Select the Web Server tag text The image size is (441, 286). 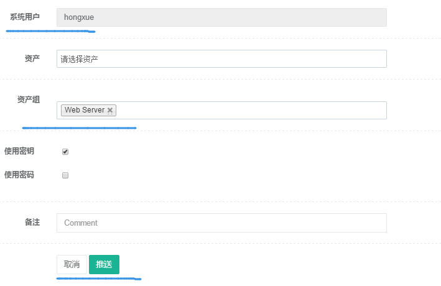pyautogui.click(x=85, y=110)
